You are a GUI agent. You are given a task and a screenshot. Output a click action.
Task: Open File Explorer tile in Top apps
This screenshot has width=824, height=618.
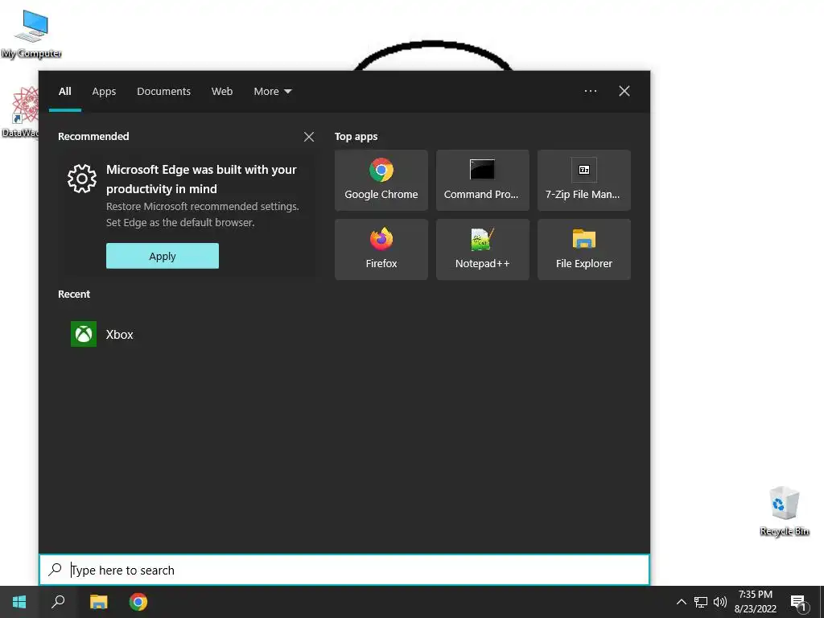[x=584, y=249]
